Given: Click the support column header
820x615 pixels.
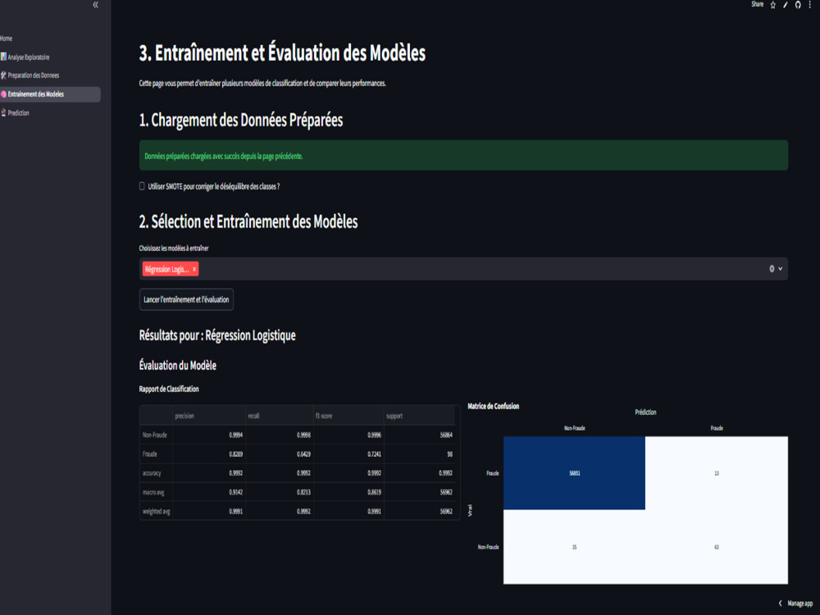Looking at the screenshot, I should coord(420,416).
